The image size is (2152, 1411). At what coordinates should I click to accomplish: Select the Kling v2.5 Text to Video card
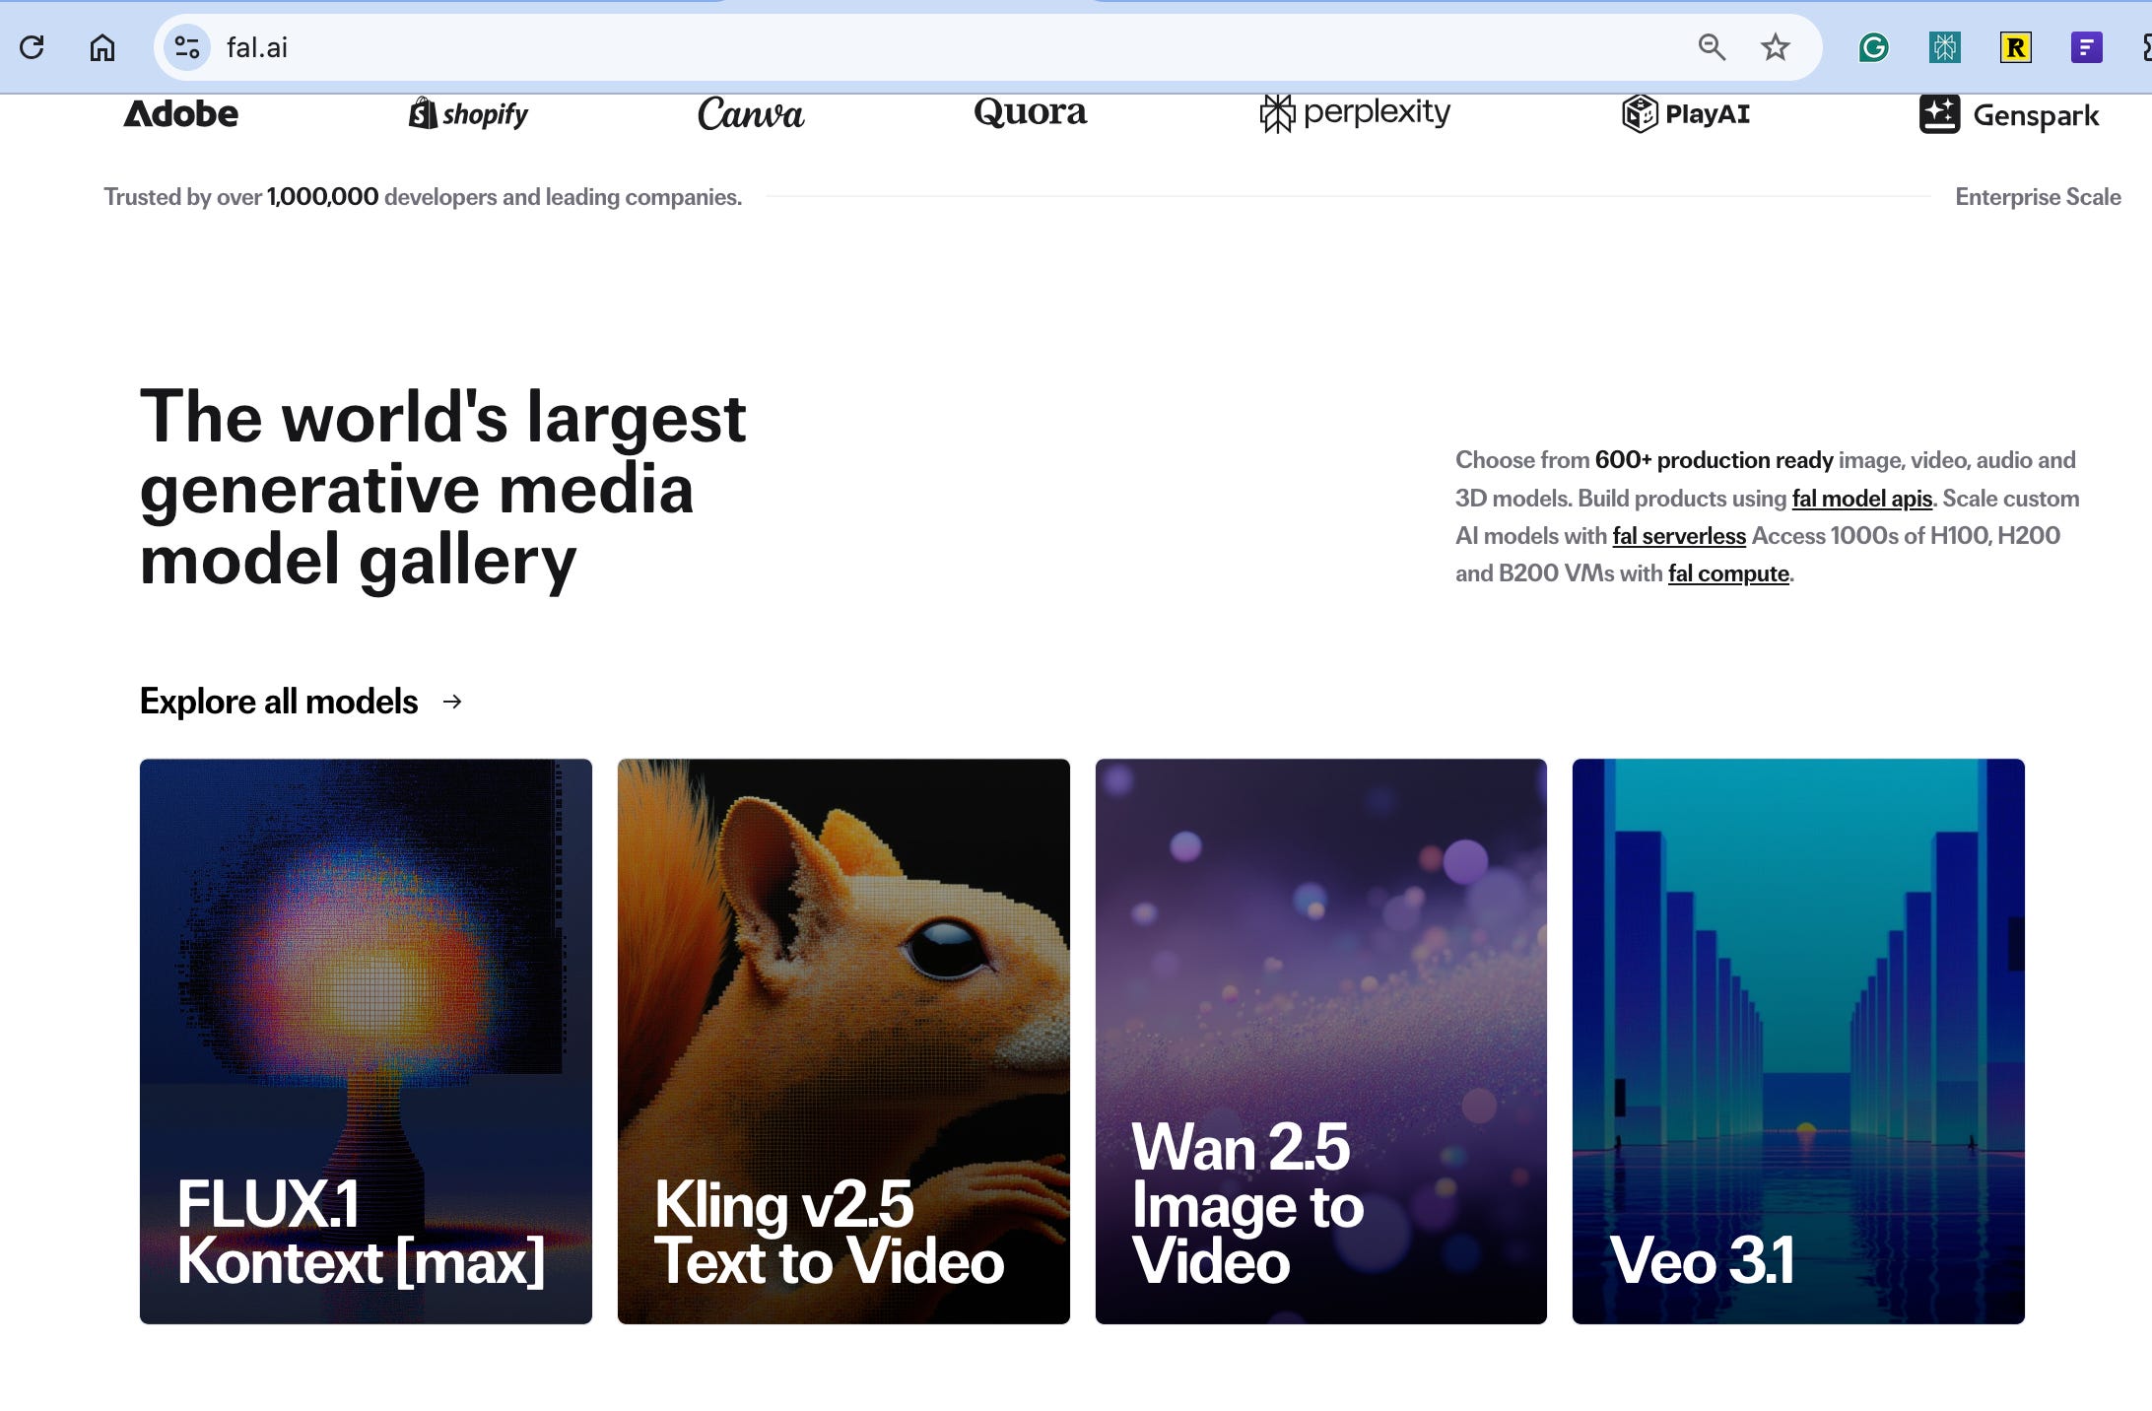click(x=843, y=1041)
